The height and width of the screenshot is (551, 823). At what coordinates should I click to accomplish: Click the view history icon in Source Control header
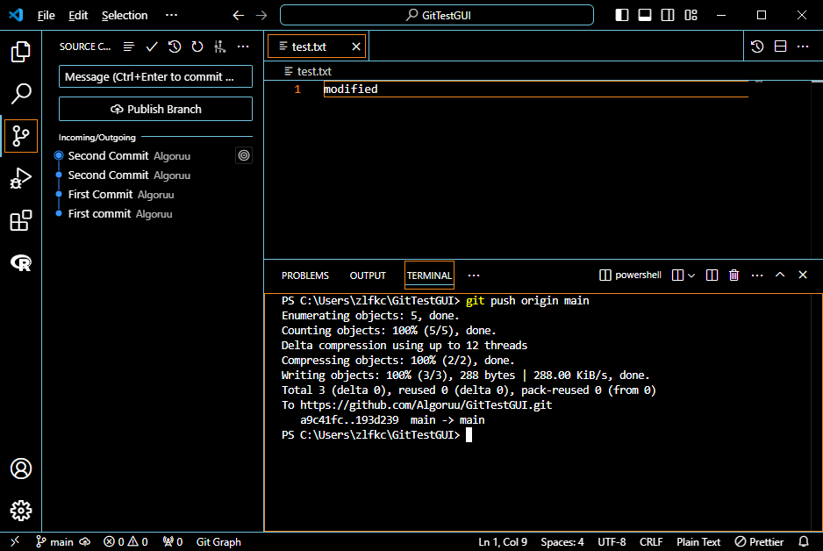coord(175,47)
